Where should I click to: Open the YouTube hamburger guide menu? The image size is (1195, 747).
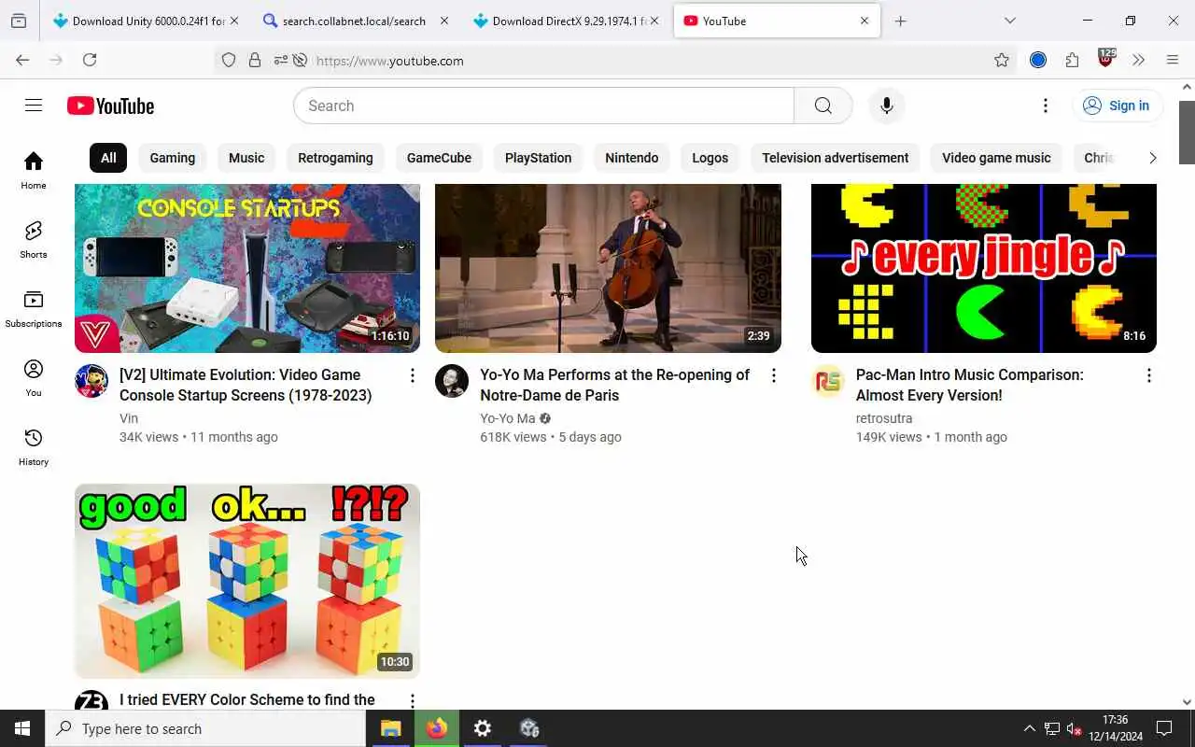[x=34, y=106]
